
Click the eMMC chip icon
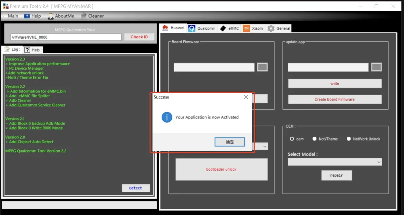click(223, 28)
